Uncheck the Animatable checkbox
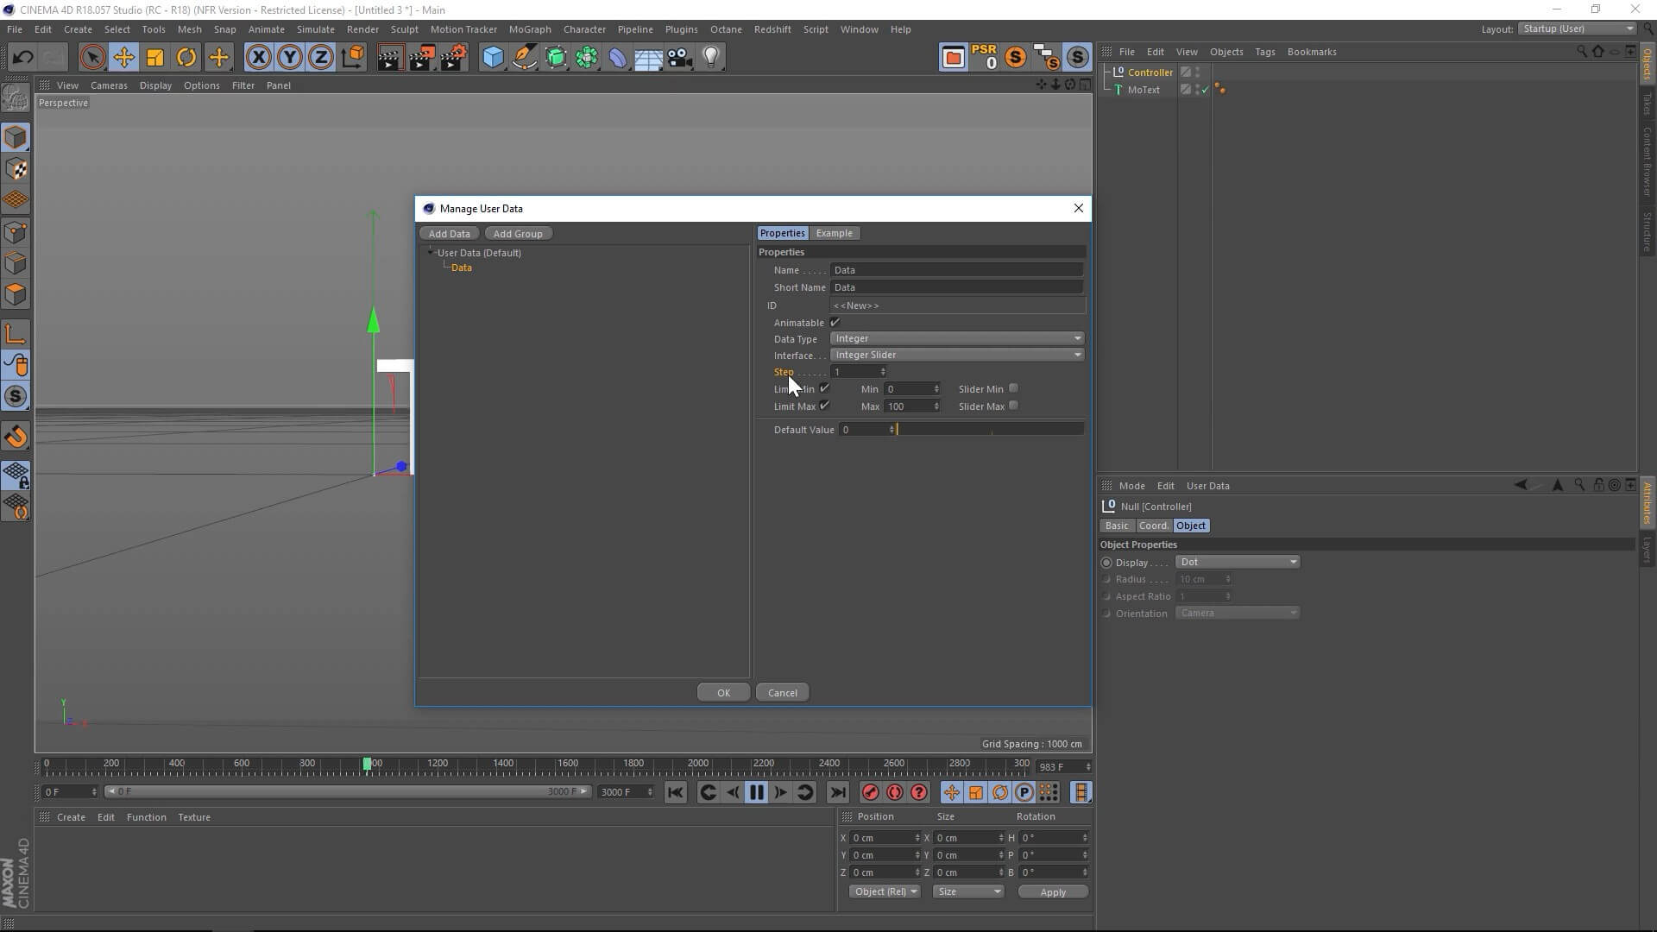 tap(835, 323)
